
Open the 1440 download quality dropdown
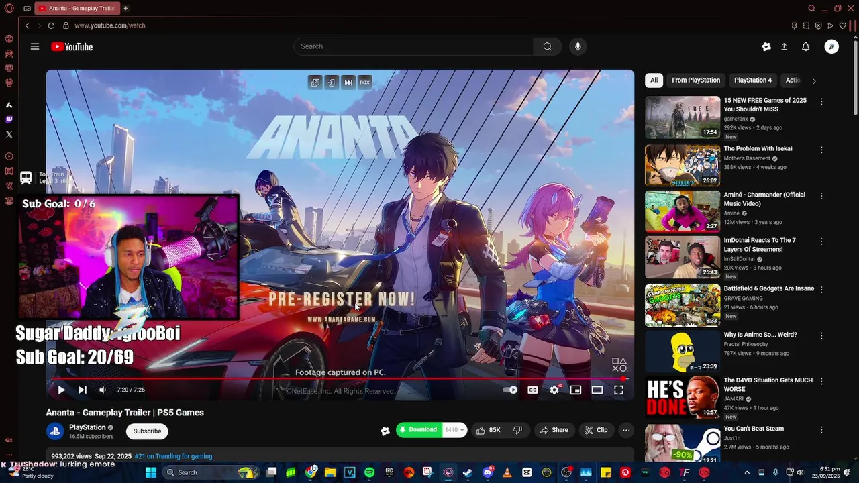[x=455, y=430]
